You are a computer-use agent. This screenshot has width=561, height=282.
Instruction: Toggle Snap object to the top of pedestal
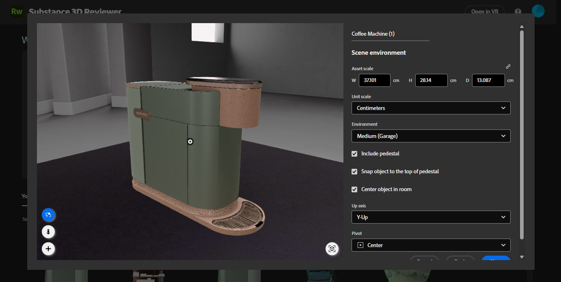click(x=354, y=172)
